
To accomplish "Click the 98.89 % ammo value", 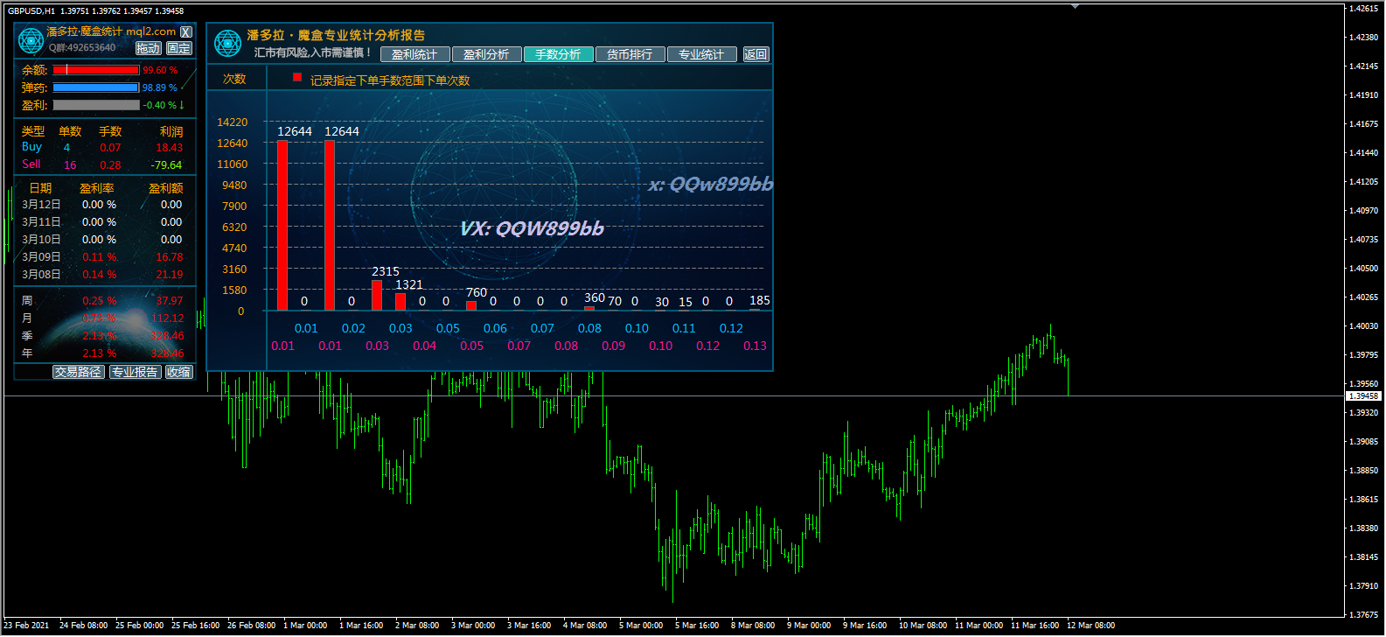I will coord(160,87).
